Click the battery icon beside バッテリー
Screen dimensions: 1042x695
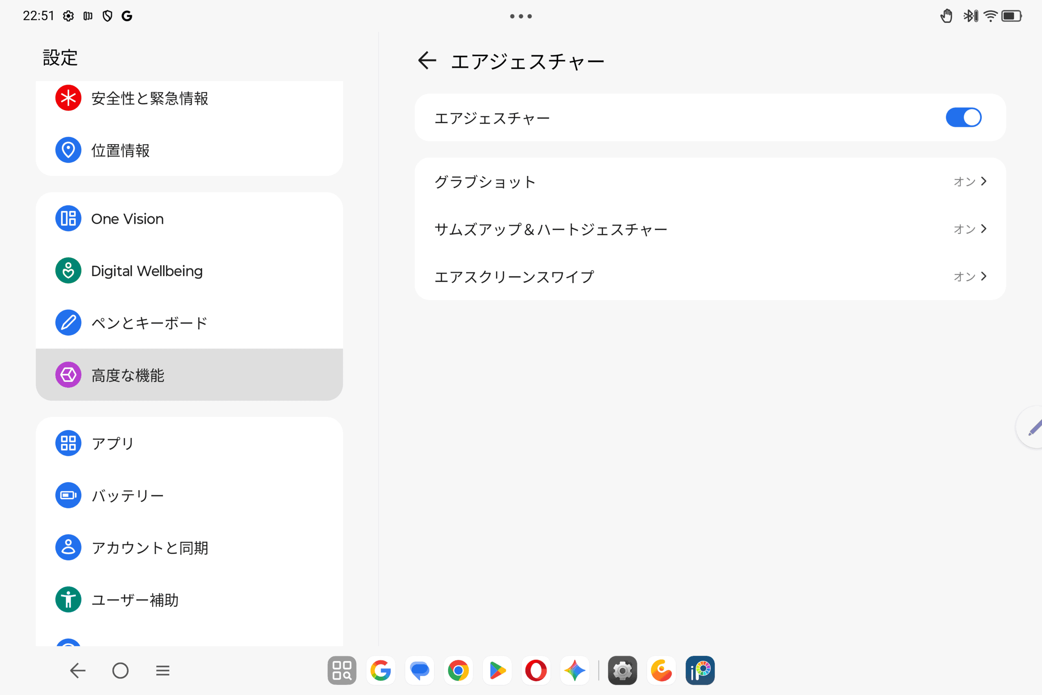(x=68, y=495)
